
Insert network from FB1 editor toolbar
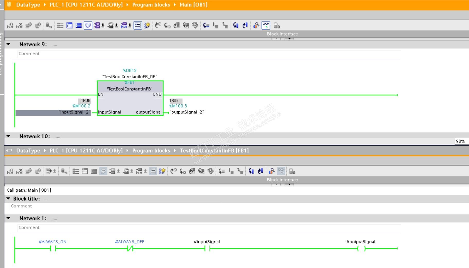click(10, 171)
